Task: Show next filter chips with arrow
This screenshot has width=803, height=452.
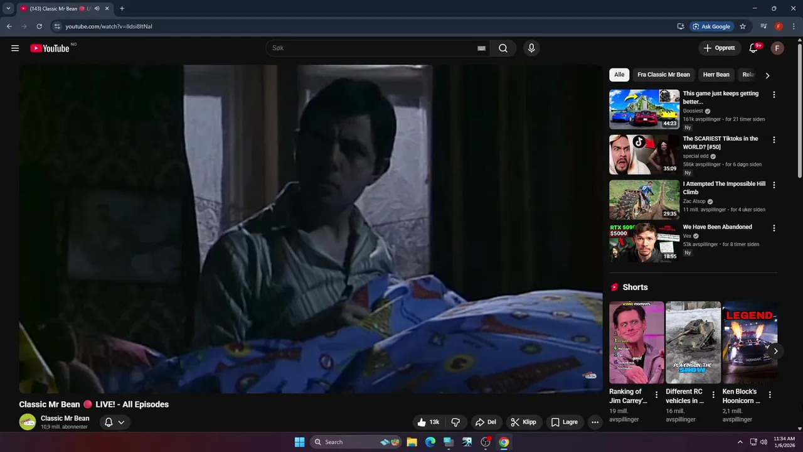Action: click(767, 75)
